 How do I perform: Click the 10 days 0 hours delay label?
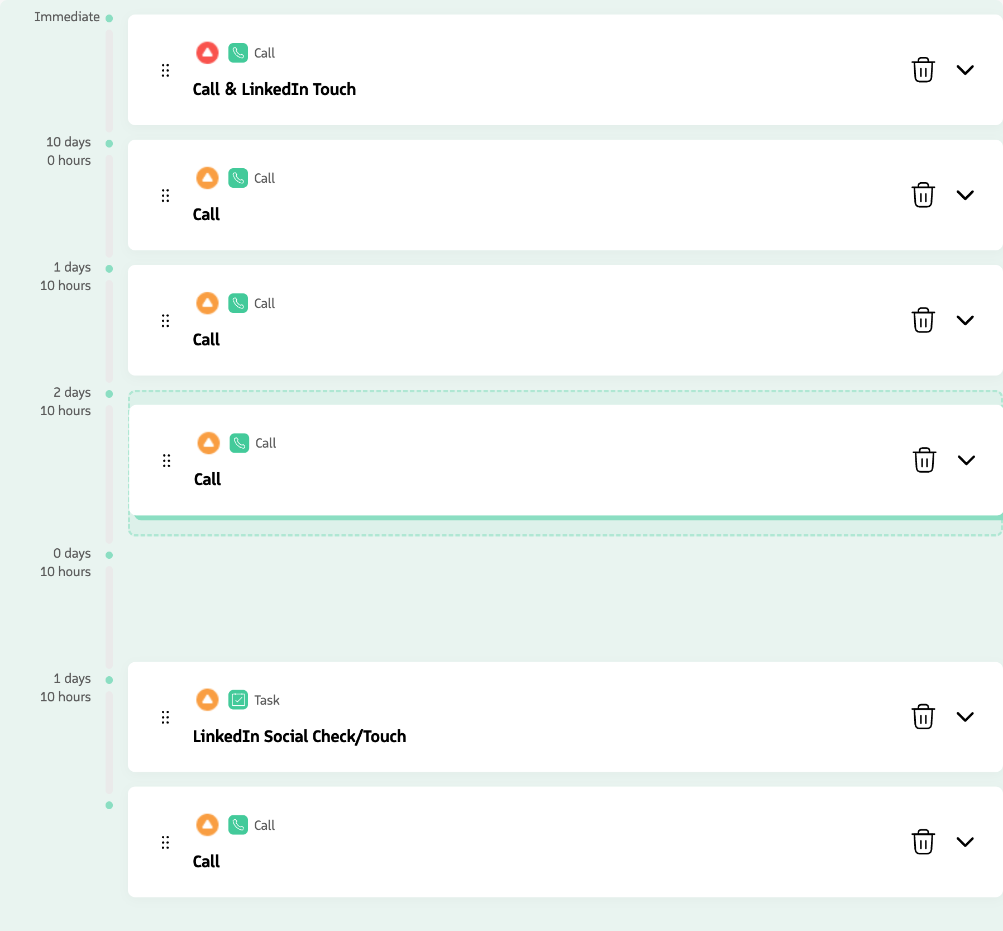click(68, 151)
